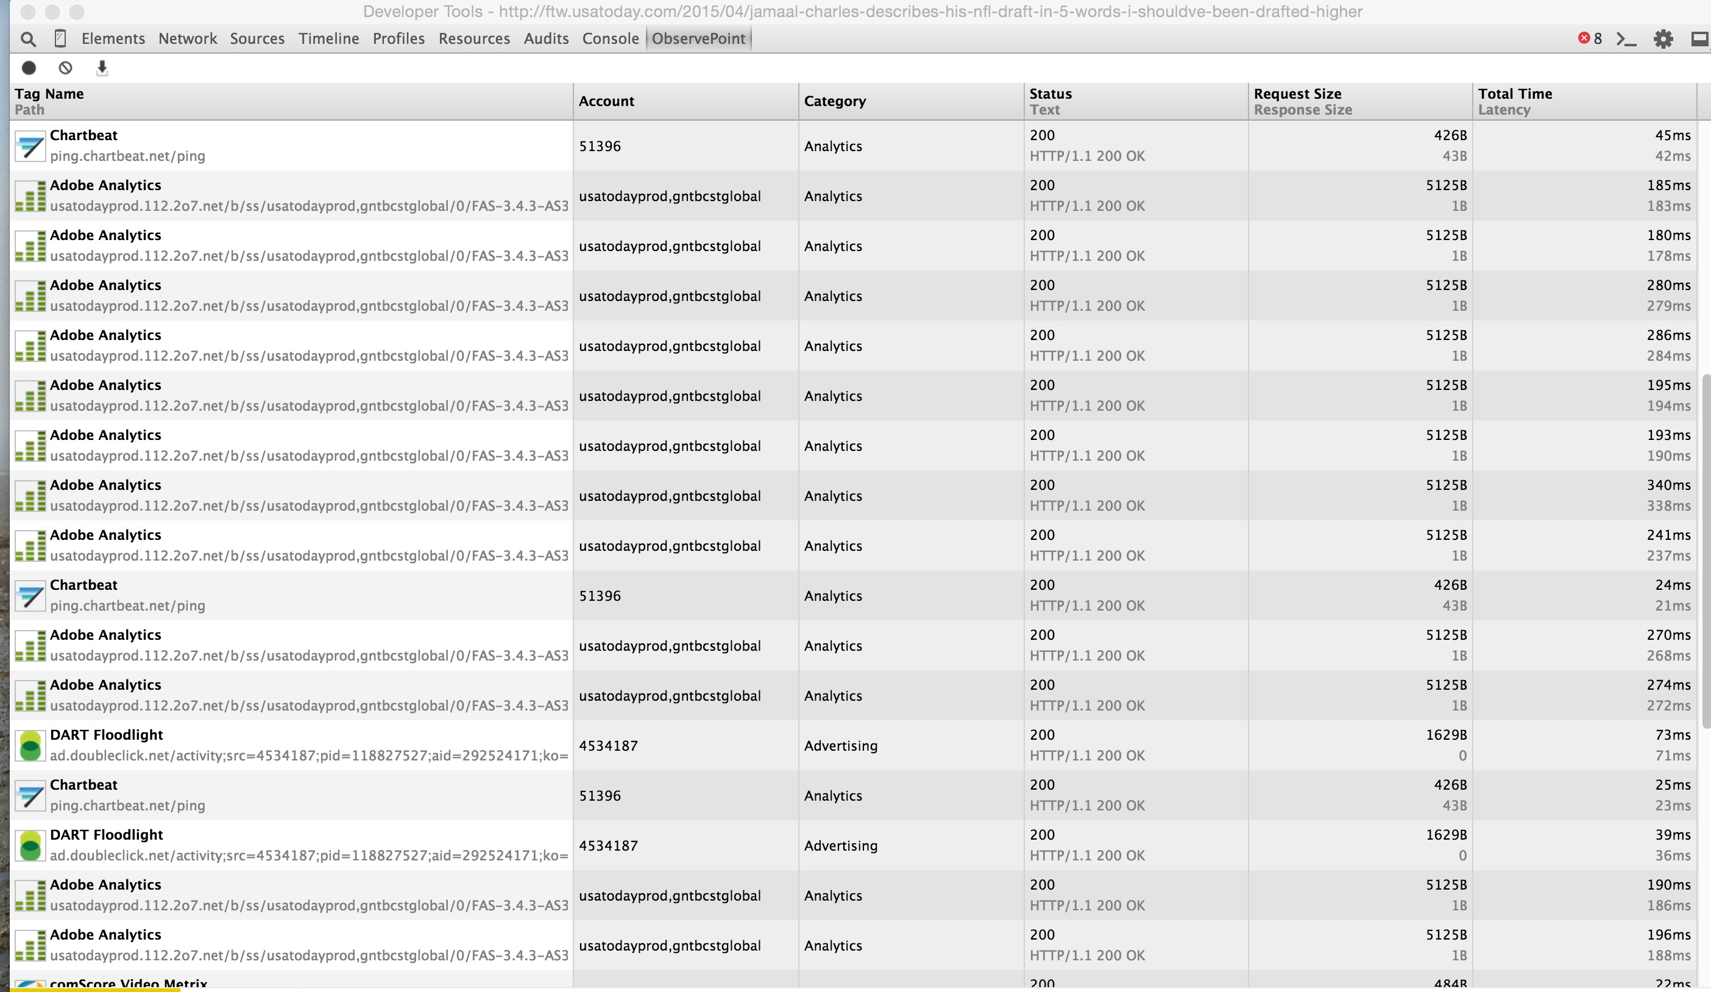Click the 45ms total time value

click(1672, 135)
